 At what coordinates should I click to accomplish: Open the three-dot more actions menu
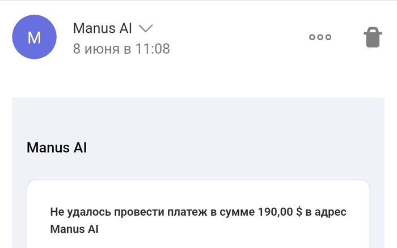tap(320, 37)
